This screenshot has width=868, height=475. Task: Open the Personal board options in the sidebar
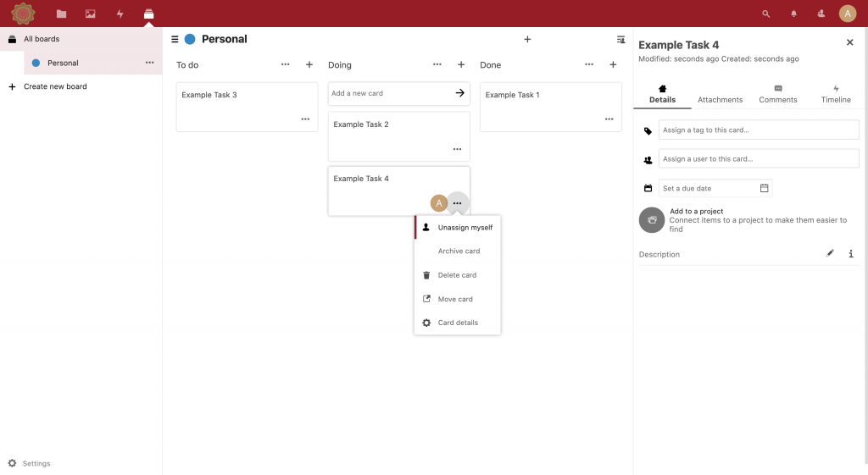point(149,63)
